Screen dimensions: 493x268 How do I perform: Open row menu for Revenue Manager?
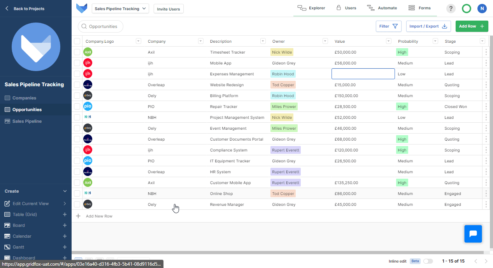486,204
